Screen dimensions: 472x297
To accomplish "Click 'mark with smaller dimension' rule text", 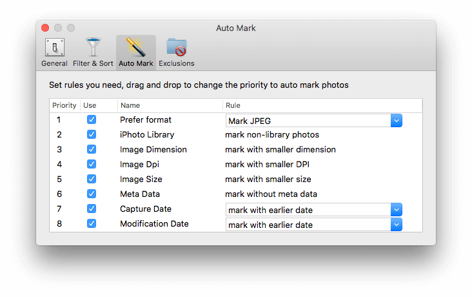I will click(x=280, y=150).
